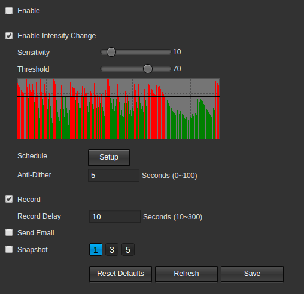Uncheck the Record checkbox

(9, 199)
